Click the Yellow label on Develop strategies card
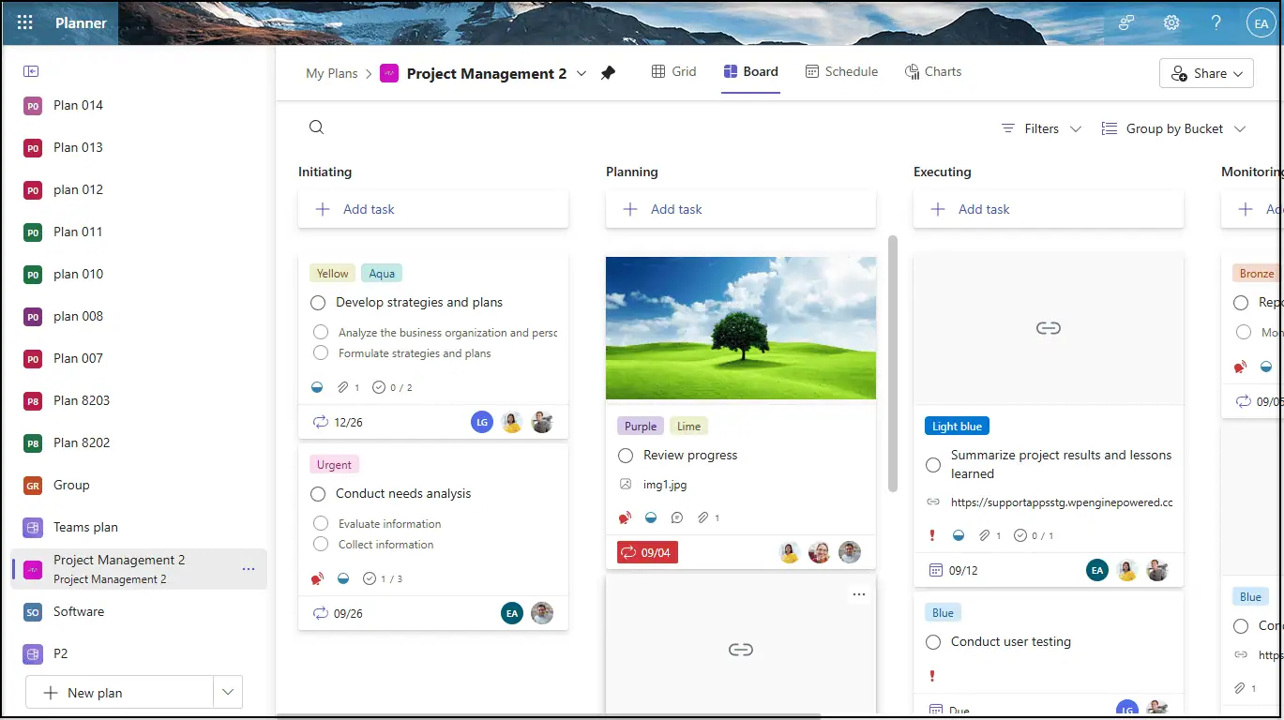This screenshot has height=720, width=1284. coord(332,273)
